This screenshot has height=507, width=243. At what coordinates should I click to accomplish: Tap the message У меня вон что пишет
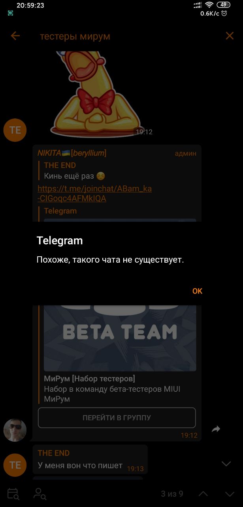coord(80,465)
